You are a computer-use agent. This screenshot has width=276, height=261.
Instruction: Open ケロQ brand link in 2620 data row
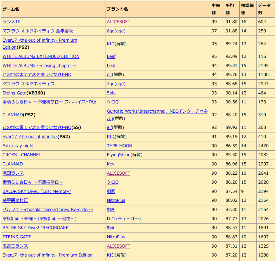click(113, 182)
